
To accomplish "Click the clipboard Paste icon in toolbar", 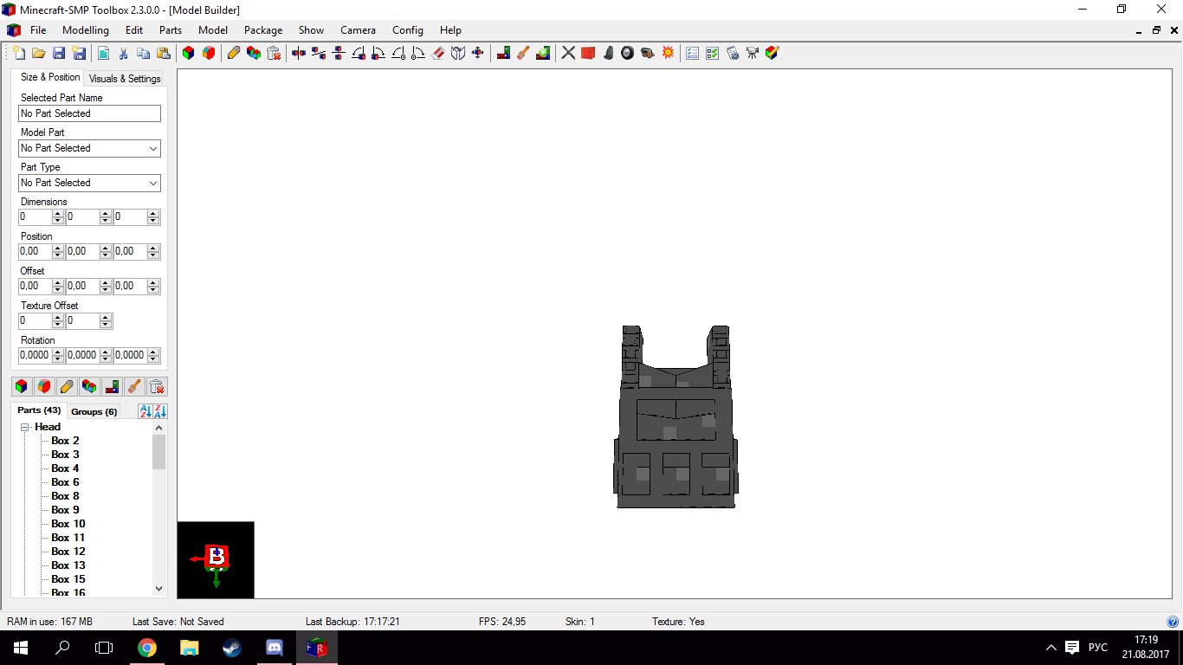I will 163,53.
